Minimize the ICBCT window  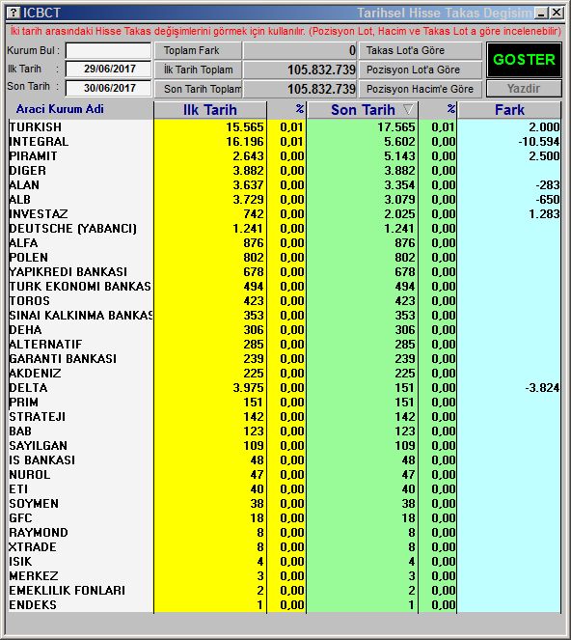[x=541, y=14]
